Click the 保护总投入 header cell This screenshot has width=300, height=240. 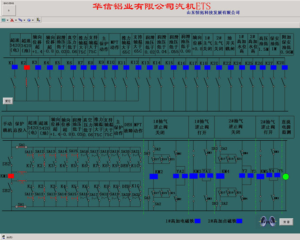(x=20, y=127)
